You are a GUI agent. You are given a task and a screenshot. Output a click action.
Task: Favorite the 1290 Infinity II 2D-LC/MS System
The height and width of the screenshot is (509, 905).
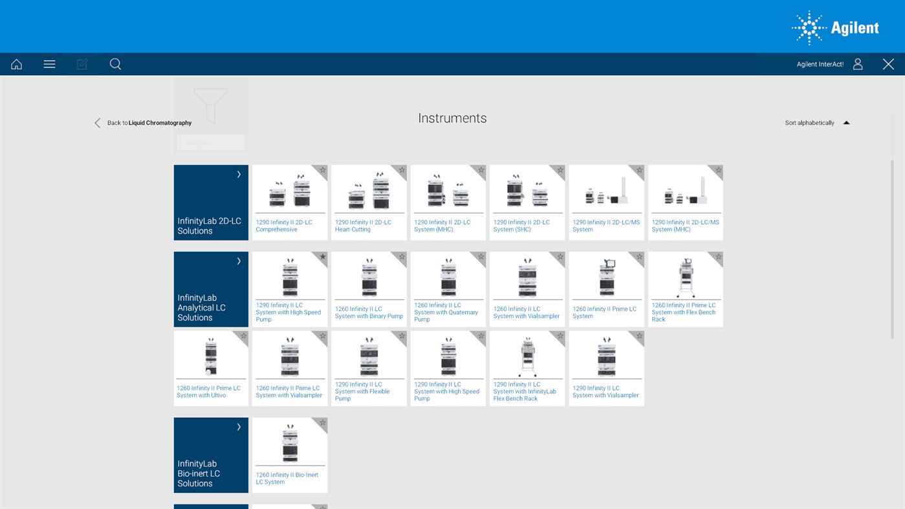(x=639, y=171)
